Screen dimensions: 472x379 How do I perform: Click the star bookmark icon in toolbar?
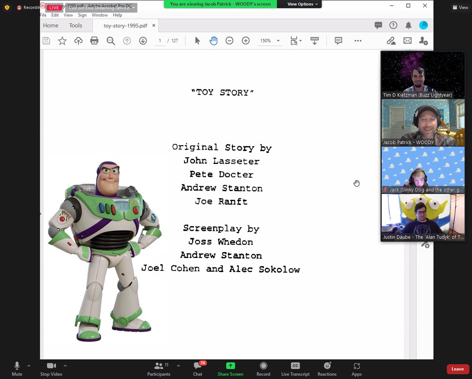pos(62,40)
